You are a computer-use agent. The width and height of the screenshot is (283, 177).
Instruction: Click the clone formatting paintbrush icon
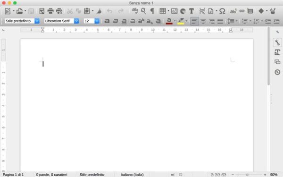pyautogui.click(x=99, y=11)
